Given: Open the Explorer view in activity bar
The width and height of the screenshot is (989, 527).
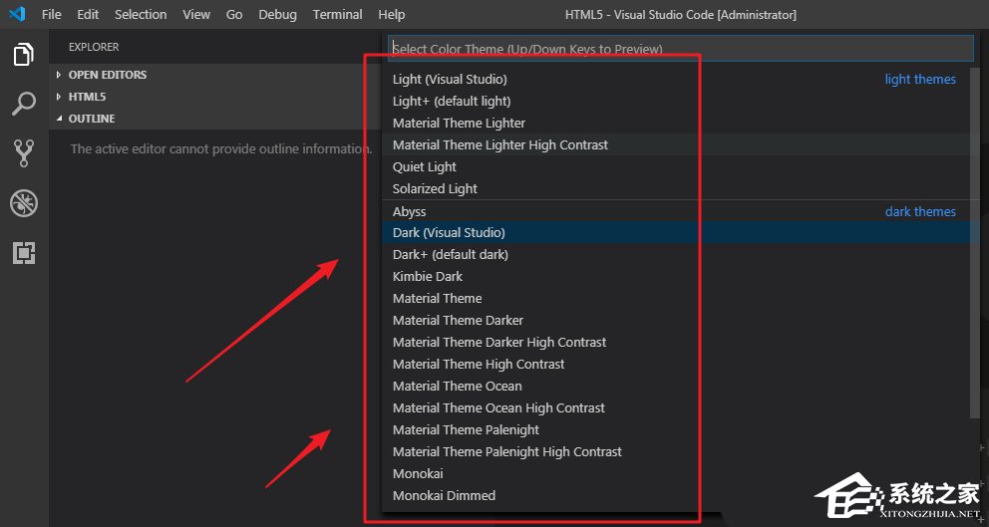Looking at the screenshot, I should tap(24, 55).
